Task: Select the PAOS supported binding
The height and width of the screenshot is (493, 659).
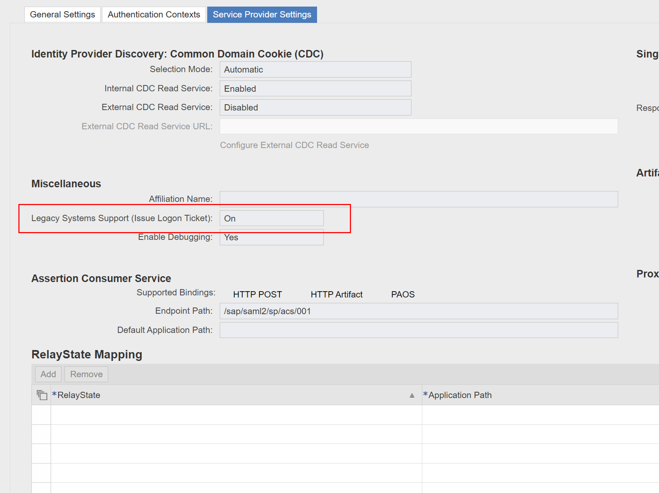Action: tap(402, 294)
